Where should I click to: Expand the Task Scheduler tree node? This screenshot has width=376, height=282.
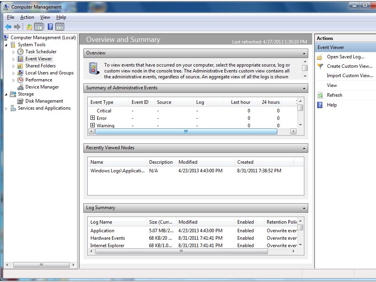(13, 52)
